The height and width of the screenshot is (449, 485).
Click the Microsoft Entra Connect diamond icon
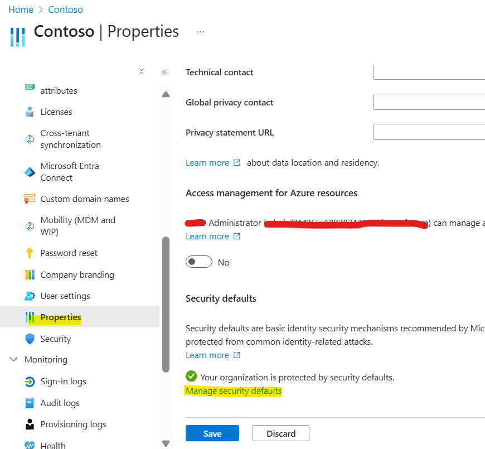(x=31, y=172)
